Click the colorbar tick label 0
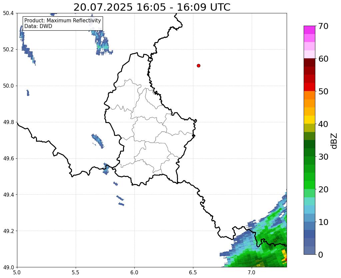The width and height of the screenshot is (341, 278). (x=321, y=255)
